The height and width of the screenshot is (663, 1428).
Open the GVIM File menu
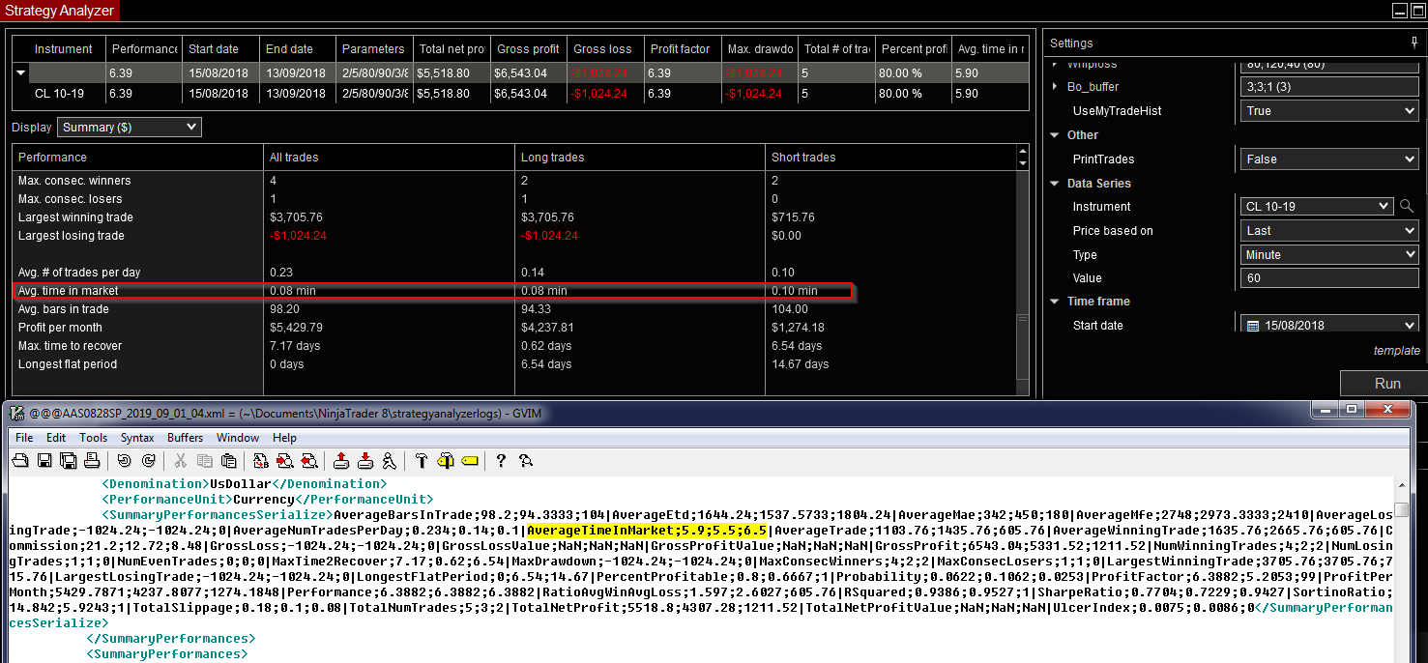(24, 437)
